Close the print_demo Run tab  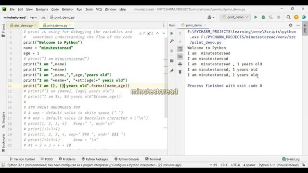[205, 25]
